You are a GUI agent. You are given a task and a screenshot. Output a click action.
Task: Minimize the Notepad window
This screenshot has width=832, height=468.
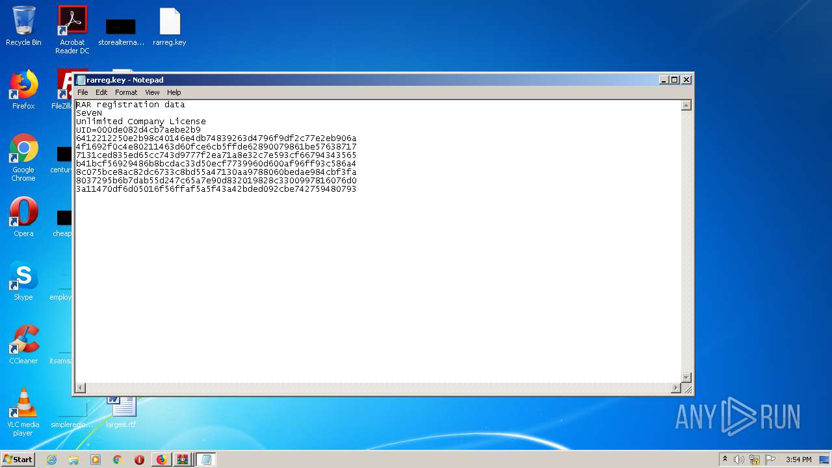pos(664,79)
